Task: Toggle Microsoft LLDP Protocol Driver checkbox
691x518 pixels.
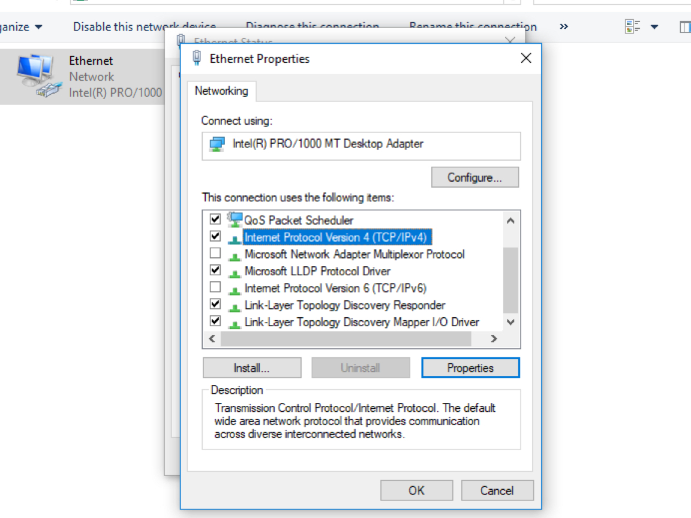Action: pyautogui.click(x=215, y=270)
